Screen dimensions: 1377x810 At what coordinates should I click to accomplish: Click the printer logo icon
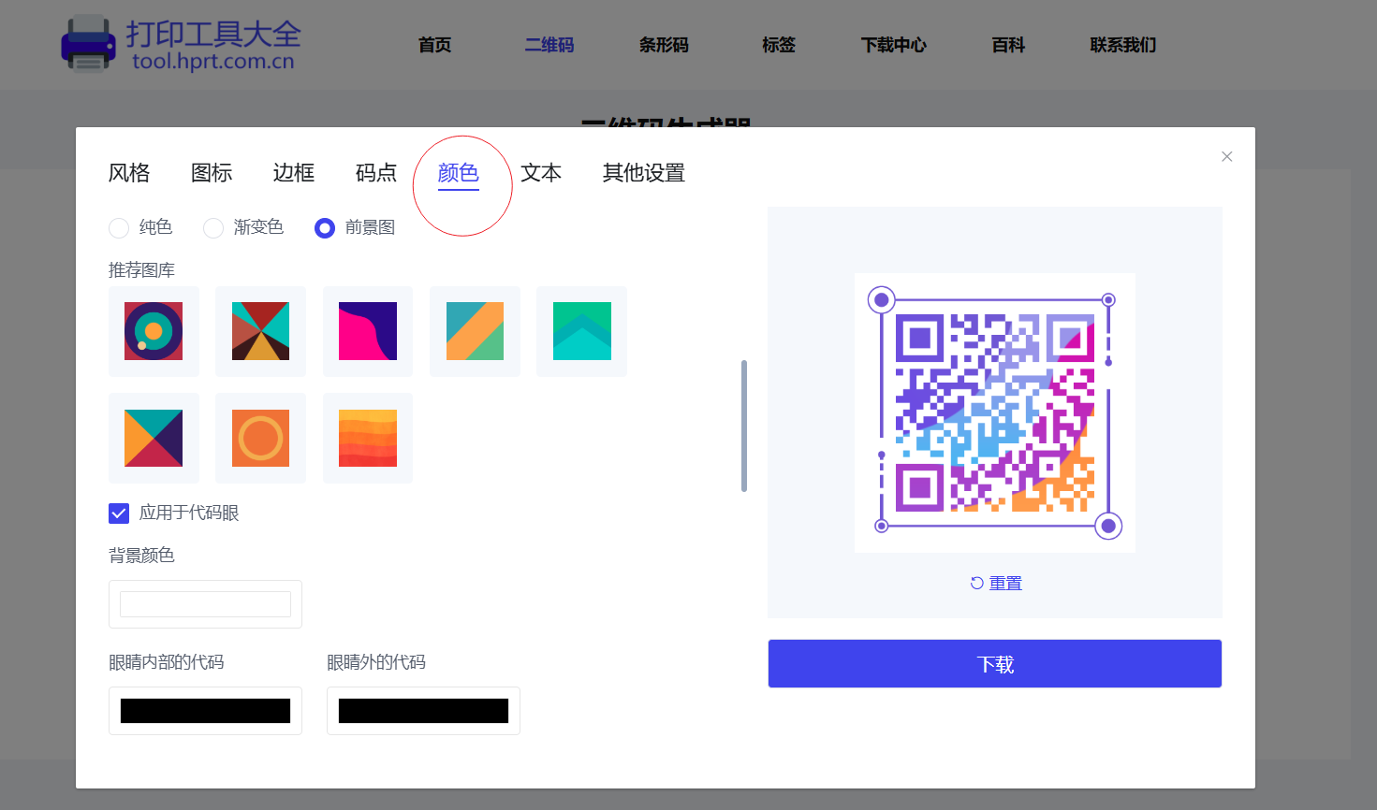pos(89,43)
